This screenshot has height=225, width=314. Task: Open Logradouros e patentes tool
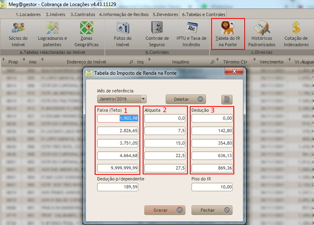point(52,28)
